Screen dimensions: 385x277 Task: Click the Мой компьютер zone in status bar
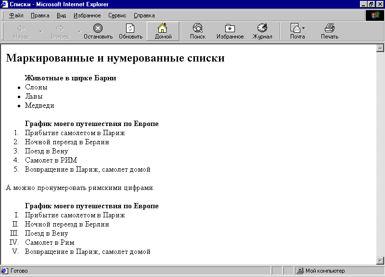click(325, 271)
